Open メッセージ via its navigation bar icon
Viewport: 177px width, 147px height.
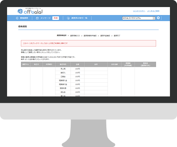click(x=37, y=18)
